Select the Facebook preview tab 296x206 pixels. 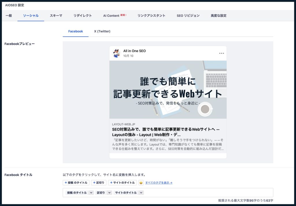75,31
